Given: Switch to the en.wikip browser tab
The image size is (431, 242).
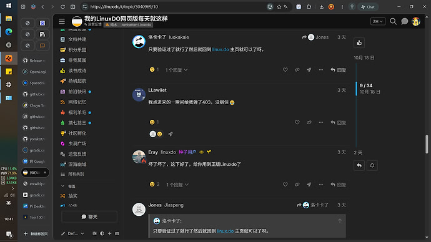Looking at the screenshot, I should (x=35, y=184).
